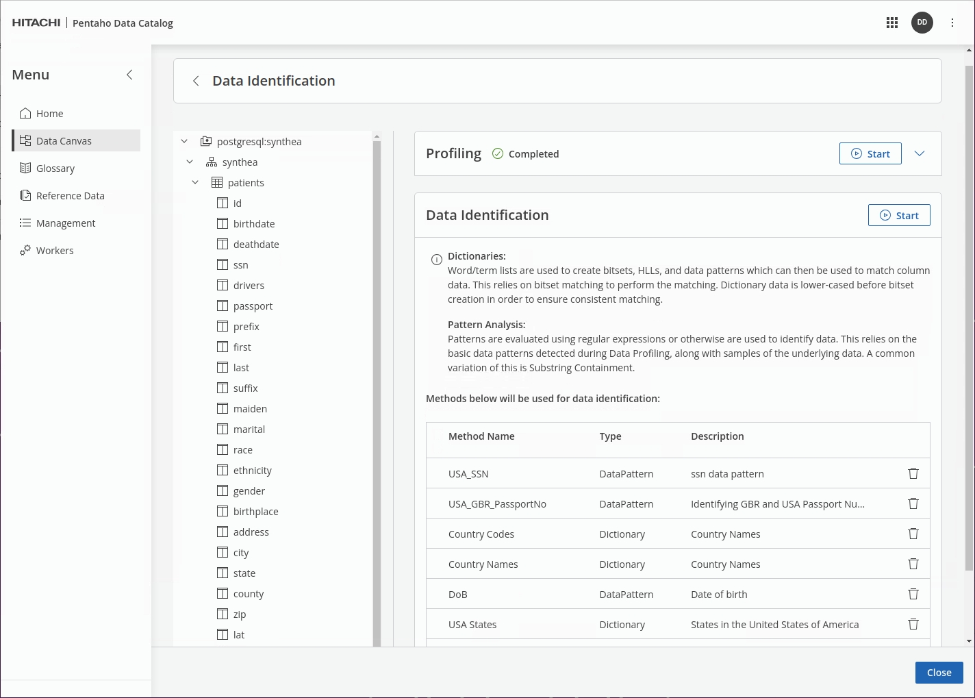Open the apps grid icon
The width and height of the screenshot is (975, 698).
coord(891,23)
